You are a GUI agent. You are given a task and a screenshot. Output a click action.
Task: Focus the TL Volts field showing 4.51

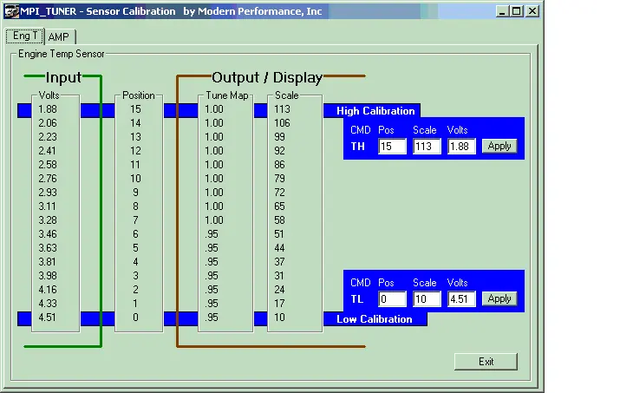click(x=461, y=299)
